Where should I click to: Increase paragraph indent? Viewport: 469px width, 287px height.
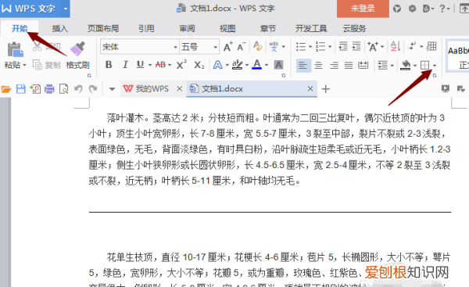pyautogui.click(x=356, y=47)
